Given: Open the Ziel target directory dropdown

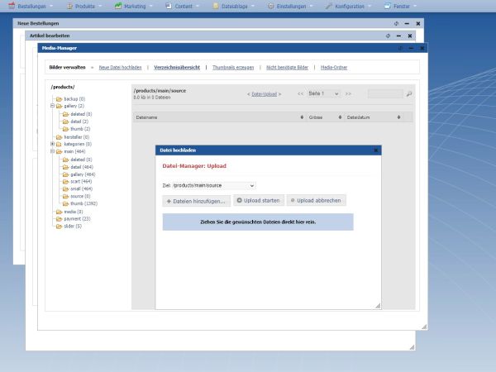Looking at the screenshot, I should click(x=214, y=186).
